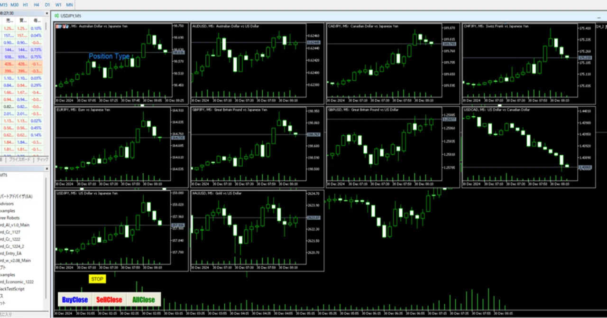Select the Free Robots folder
The width and height of the screenshot is (607, 318).
click(10, 218)
